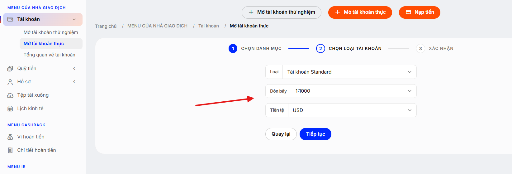Collapse the Tài khoản sidebar section chevron

74,19
